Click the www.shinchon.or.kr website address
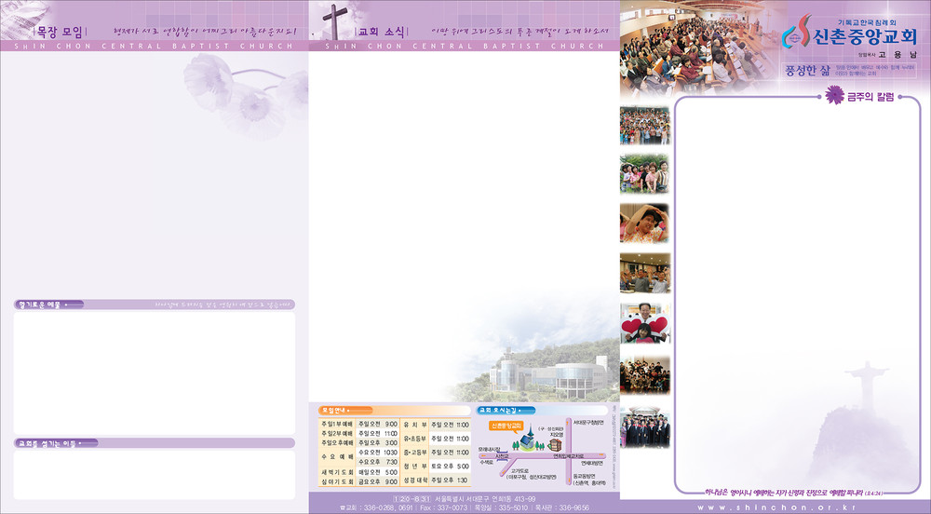 click(x=776, y=507)
